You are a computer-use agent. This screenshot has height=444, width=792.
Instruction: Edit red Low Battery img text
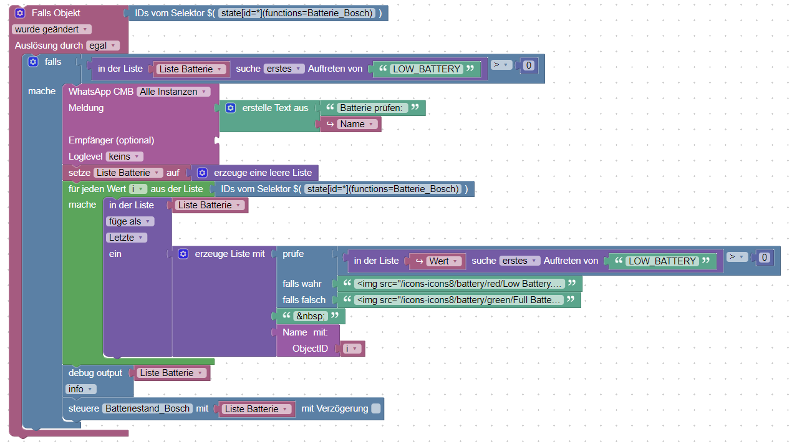click(x=459, y=284)
